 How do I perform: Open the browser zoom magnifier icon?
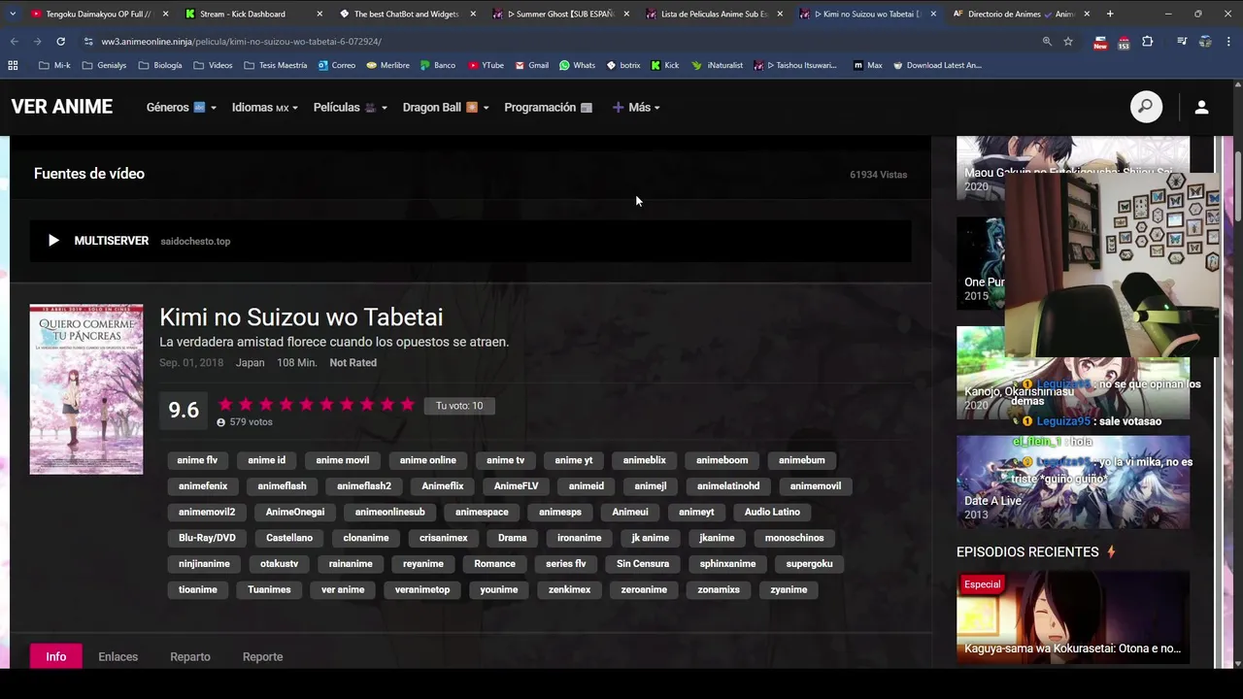[1047, 42]
